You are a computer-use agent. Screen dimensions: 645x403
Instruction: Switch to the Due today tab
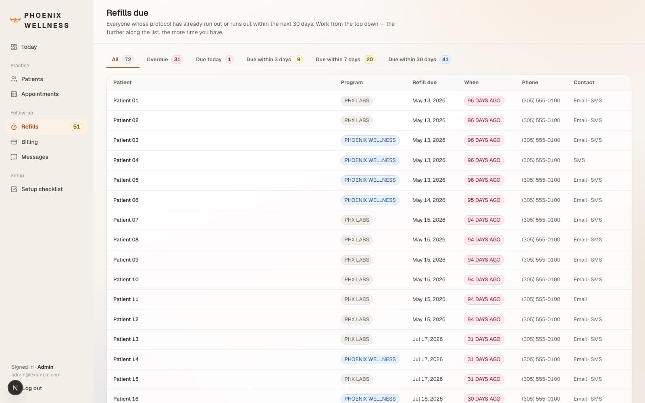click(x=214, y=60)
